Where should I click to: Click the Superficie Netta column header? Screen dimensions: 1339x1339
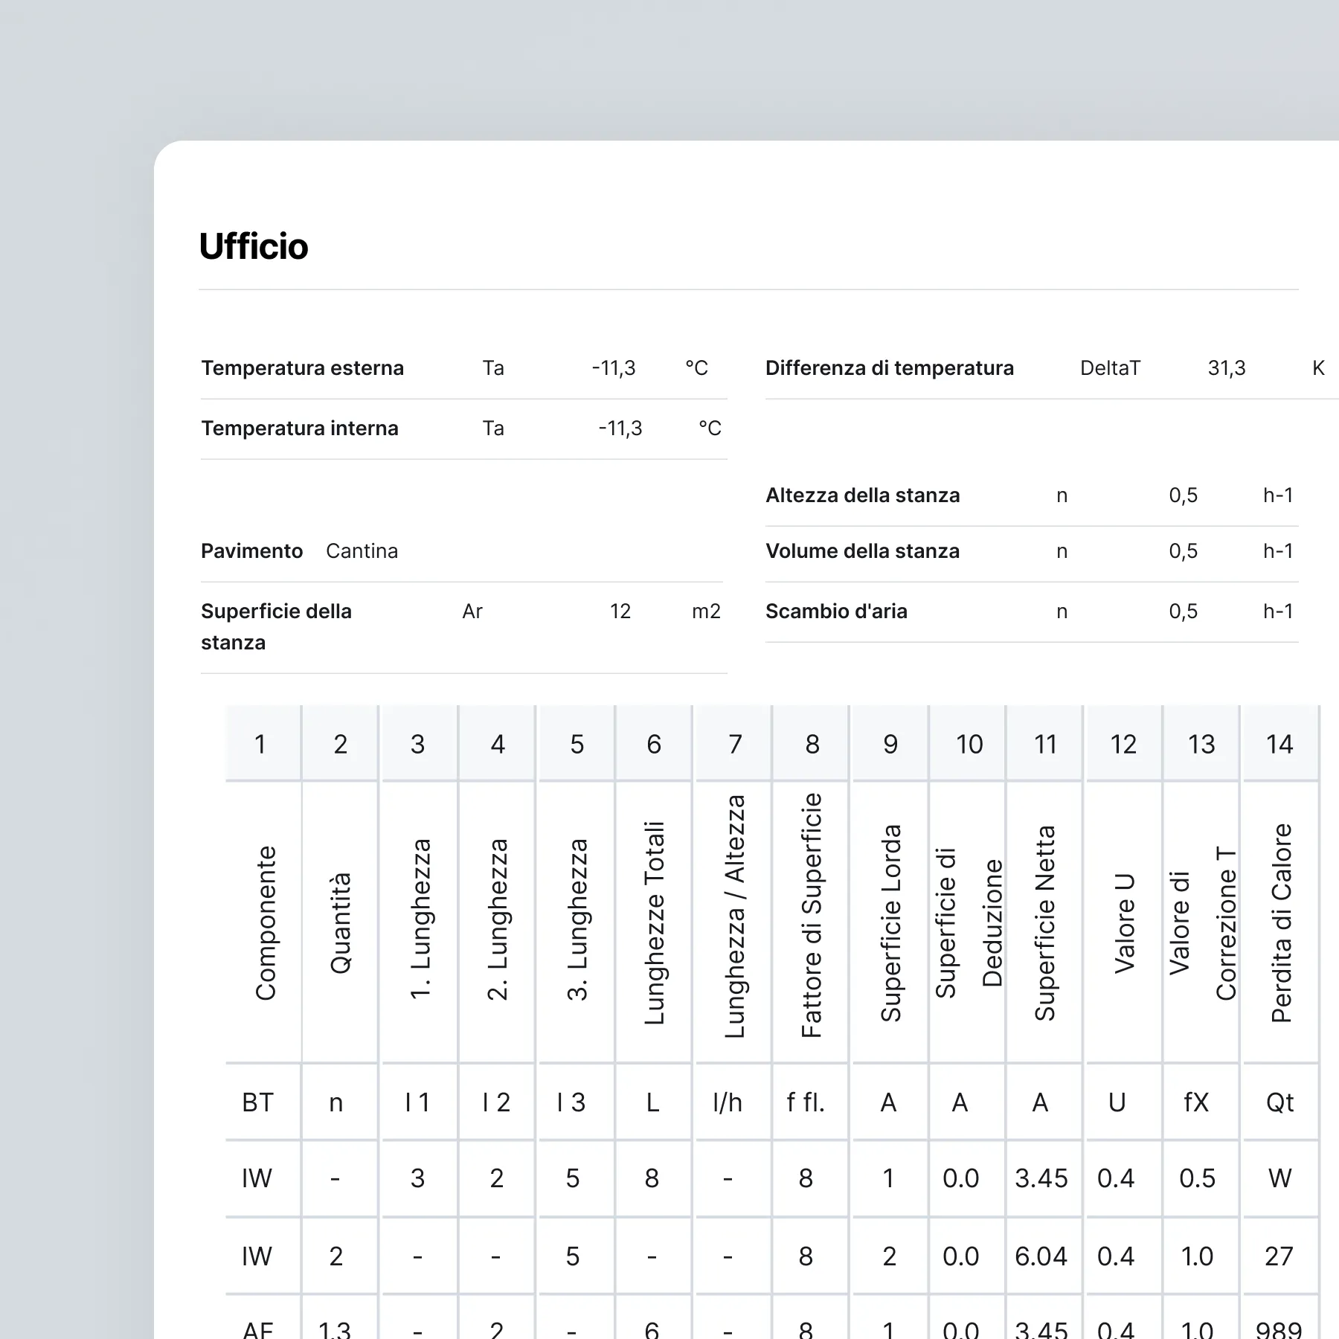pyautogui.click(x=1045, y=922)
